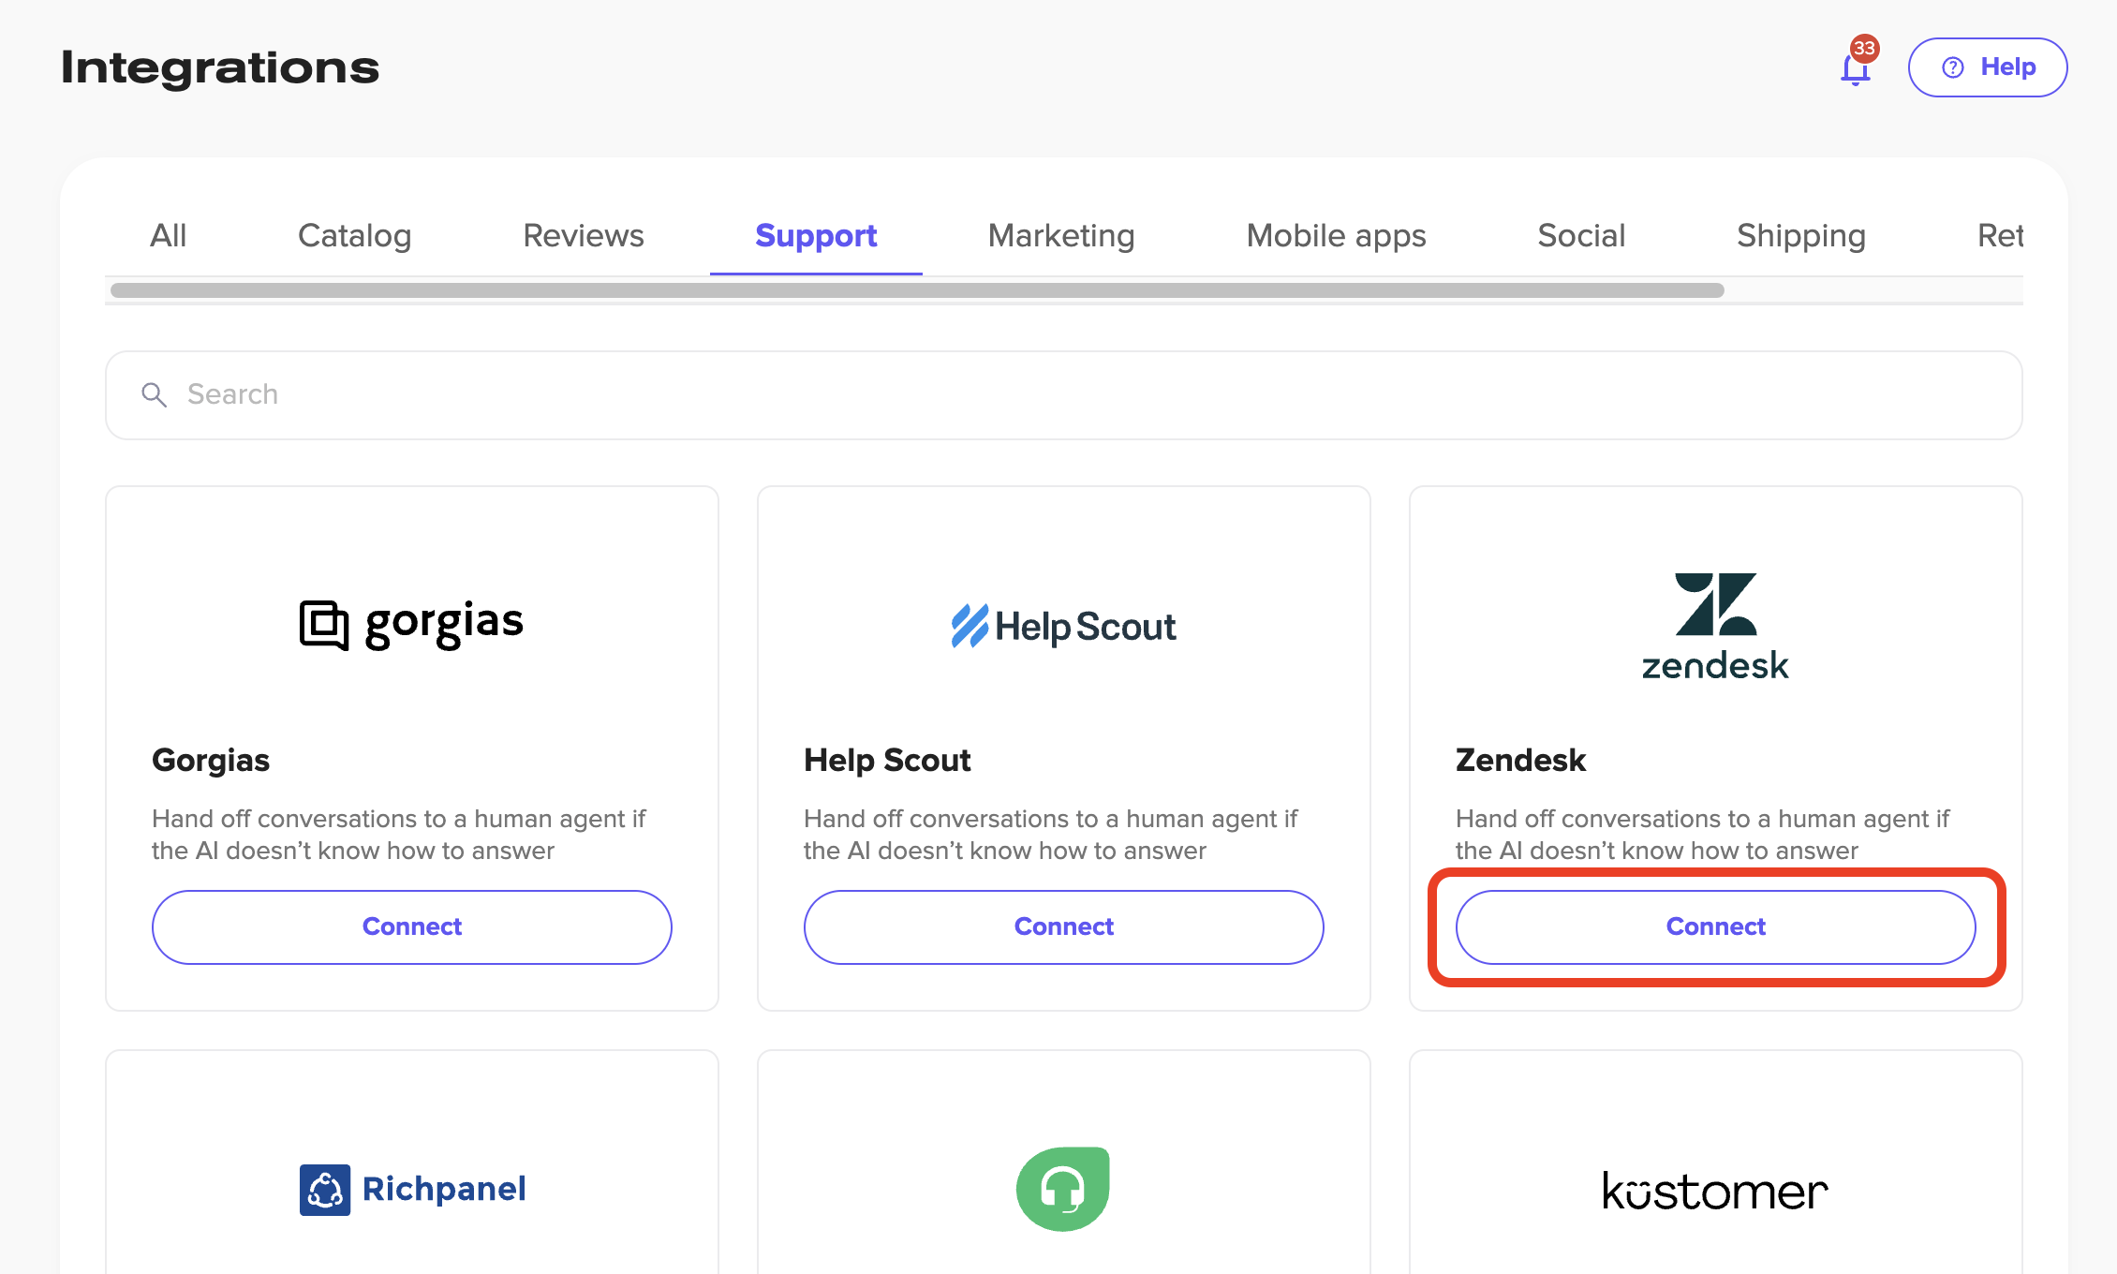Connect the Gorgias integration

pos(412,927)
